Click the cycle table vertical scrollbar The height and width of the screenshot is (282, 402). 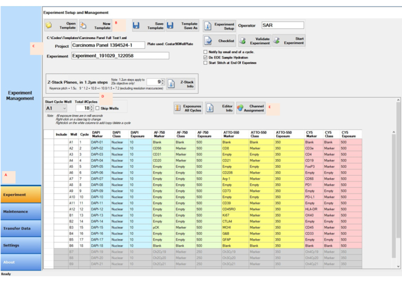(x=394, y=195)
